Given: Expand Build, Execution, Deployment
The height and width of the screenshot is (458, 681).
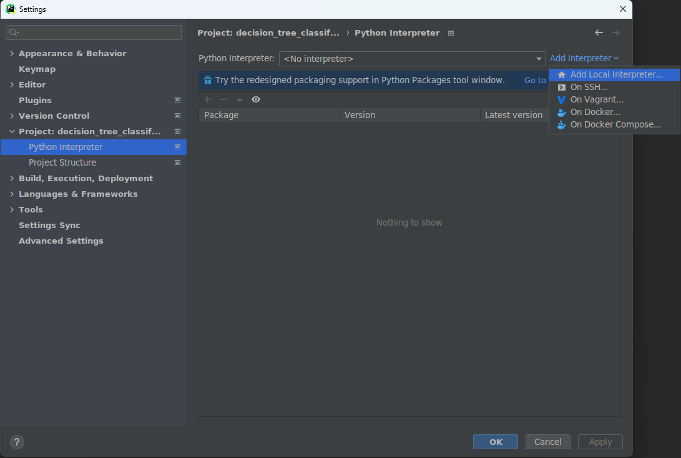Looking at the screenshot, I should [x=11, y=178].
